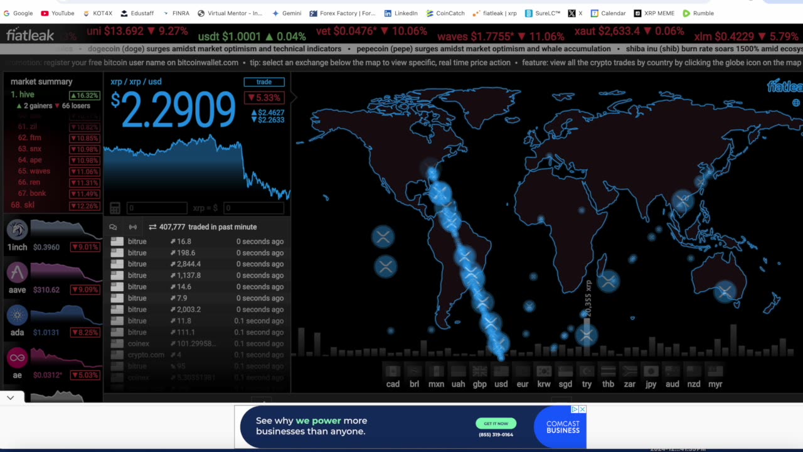Click the ad info triangle icon
803x452 pixels.
(x=575, y=409)
